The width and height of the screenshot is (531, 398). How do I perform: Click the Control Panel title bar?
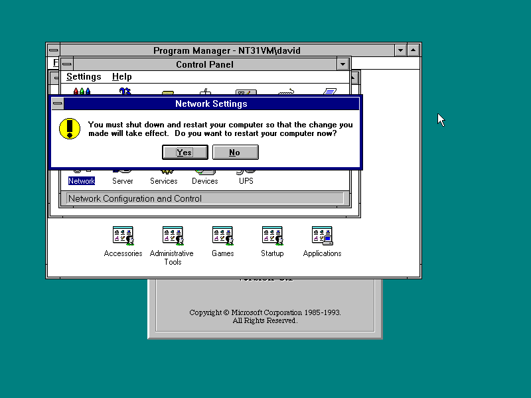tap(204, 64)
